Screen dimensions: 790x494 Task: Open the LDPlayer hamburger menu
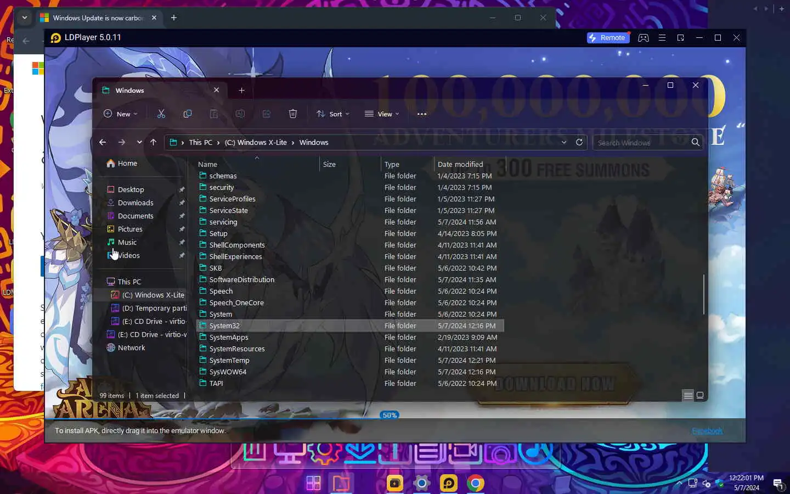pos(662,38)
